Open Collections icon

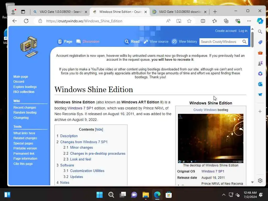pyautogui.click(x=226, y=21)
